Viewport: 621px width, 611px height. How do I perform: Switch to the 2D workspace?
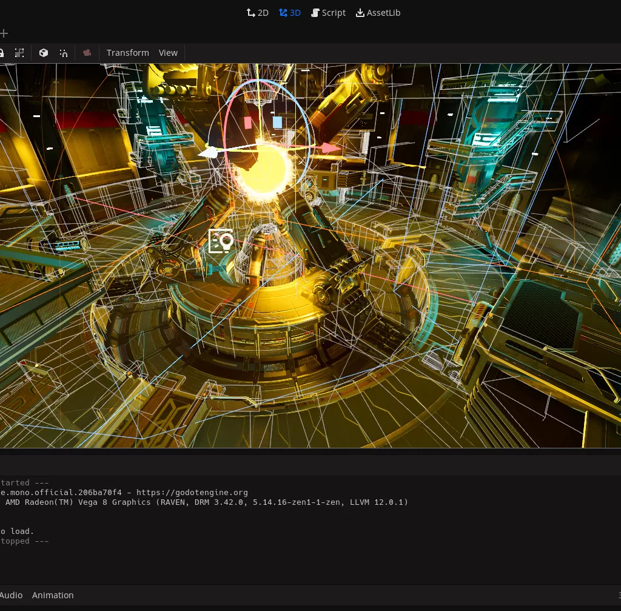257,13
